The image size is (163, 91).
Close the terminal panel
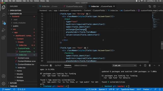159,65
